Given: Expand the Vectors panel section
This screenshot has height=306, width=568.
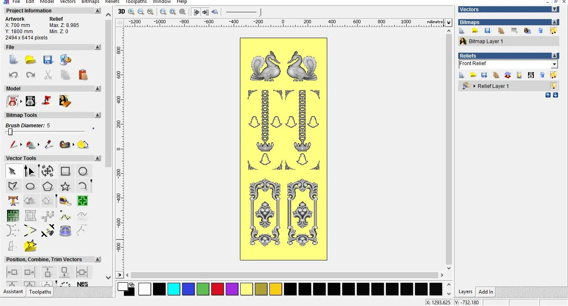Looking at the screenshot, I should 555,9.
